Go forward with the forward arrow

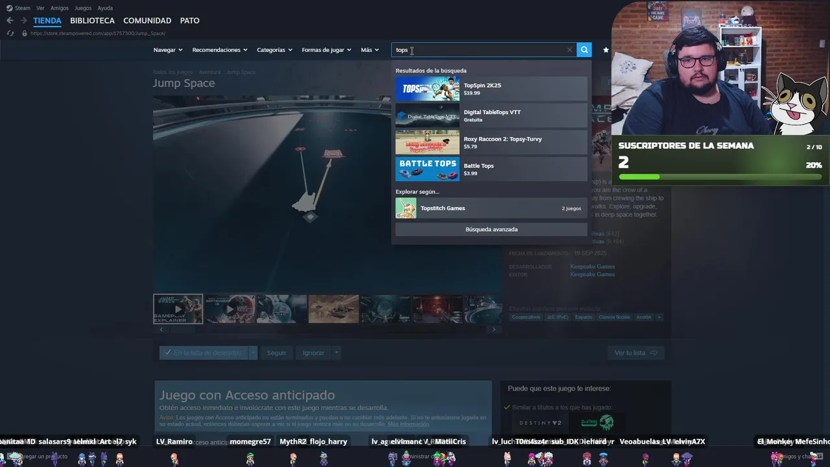23,21
